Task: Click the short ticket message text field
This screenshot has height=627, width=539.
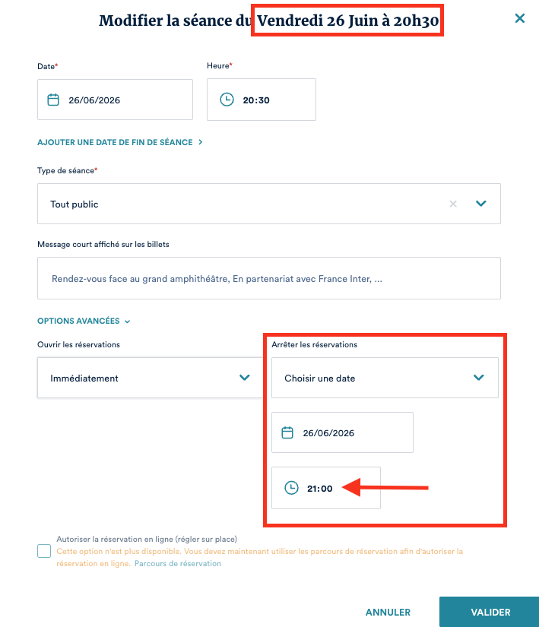Action: (268, 278)
